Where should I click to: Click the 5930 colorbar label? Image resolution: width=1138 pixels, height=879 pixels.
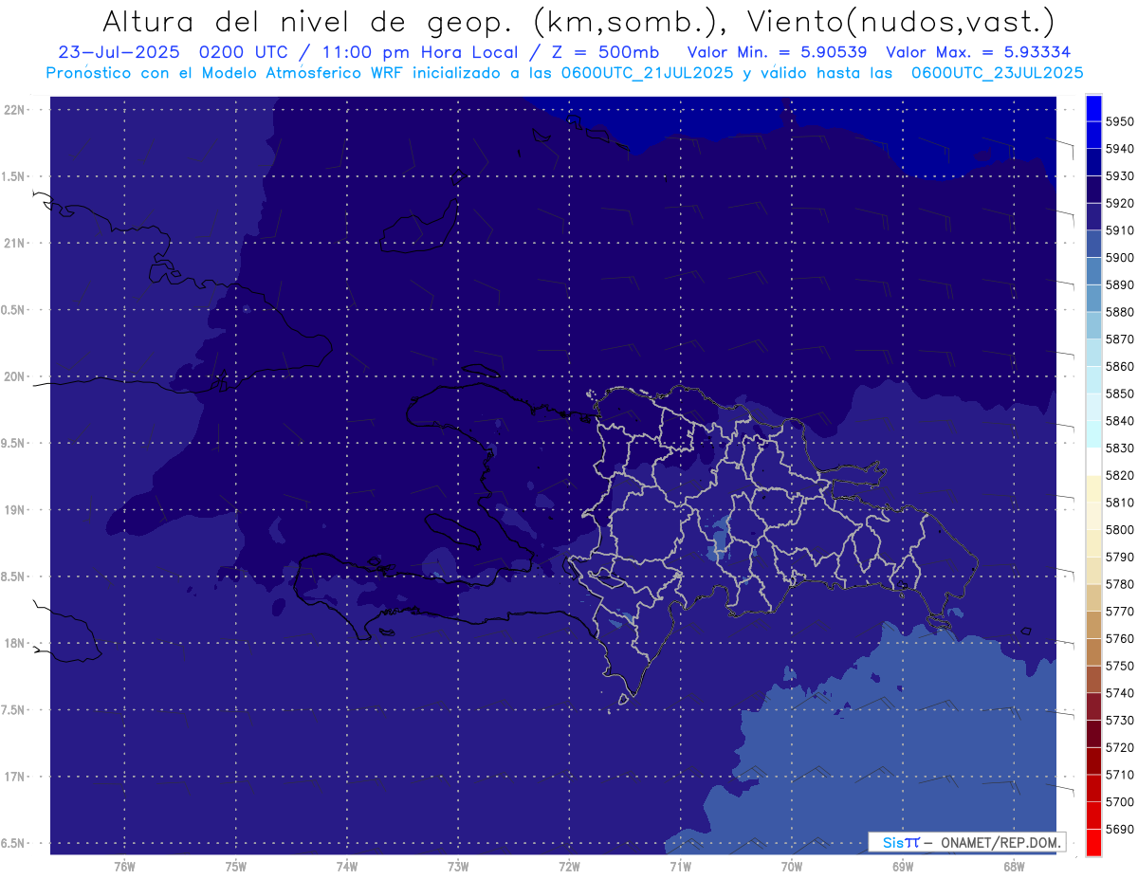pos(1120,175)
